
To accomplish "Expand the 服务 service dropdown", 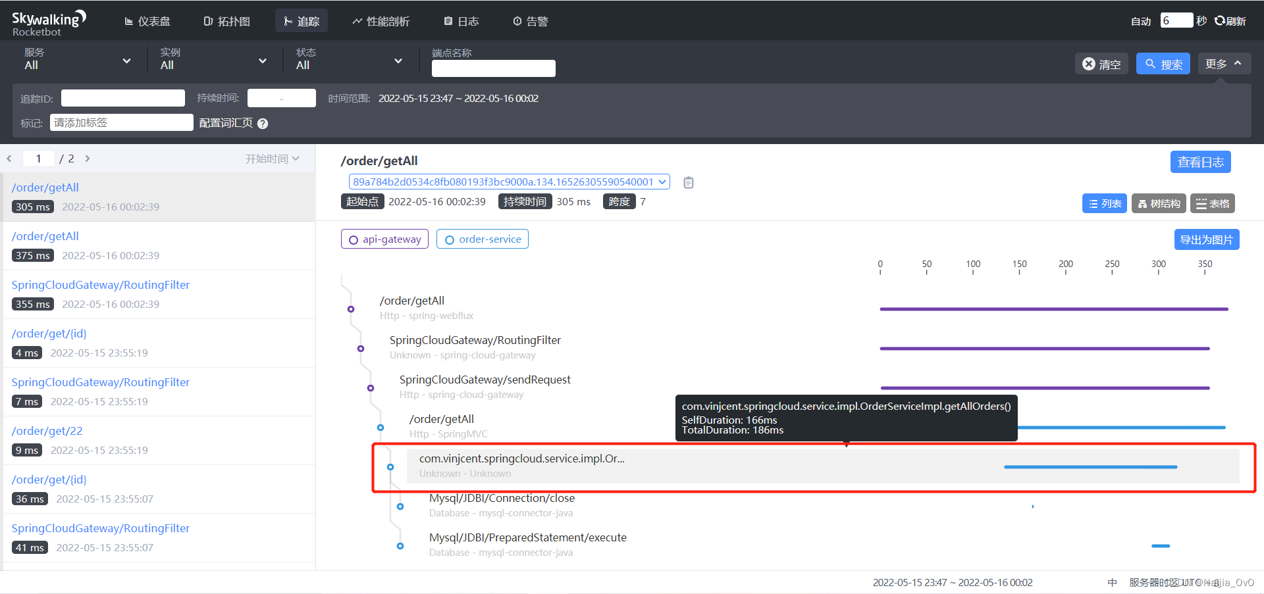I will [x=78, y=60].
